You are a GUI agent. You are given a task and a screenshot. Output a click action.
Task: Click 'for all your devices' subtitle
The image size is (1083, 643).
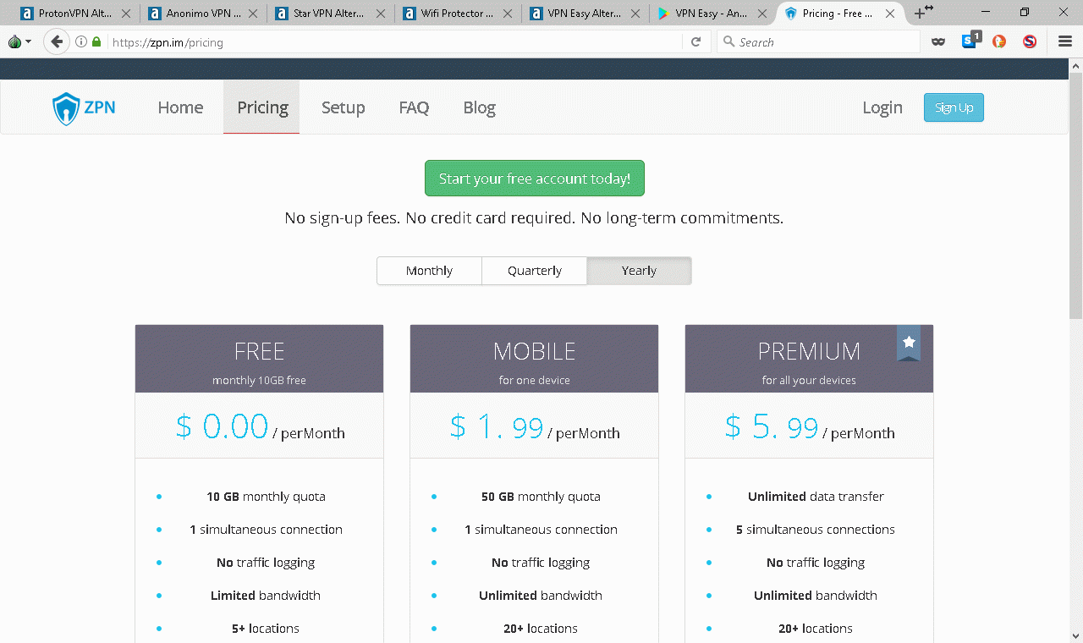(809, 380)
